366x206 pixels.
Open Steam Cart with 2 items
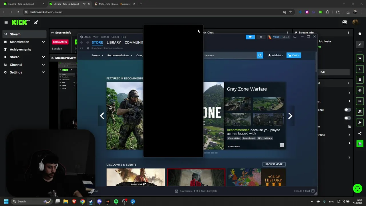[294, 56]
